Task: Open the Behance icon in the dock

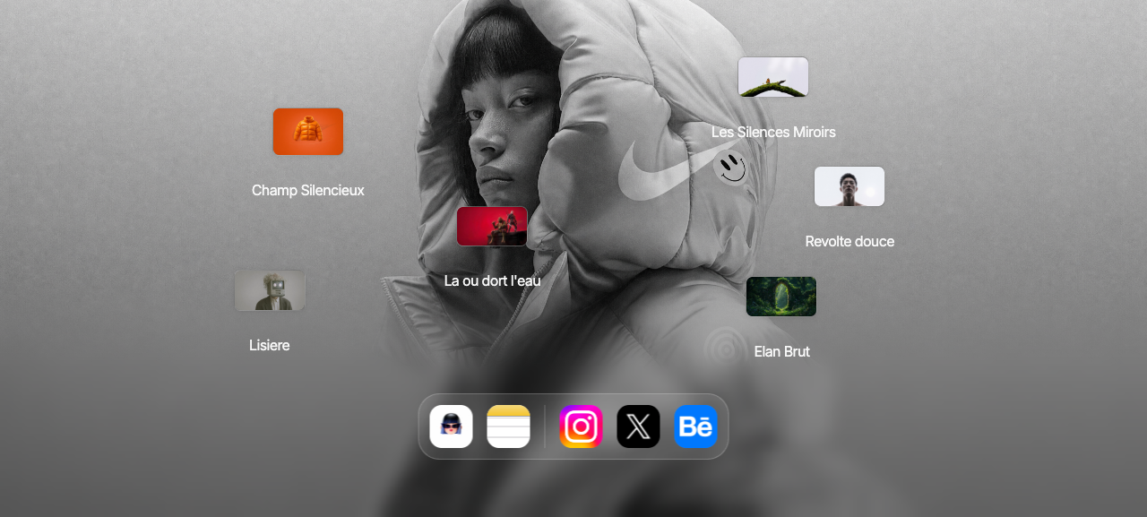Action: tap(695, 427)
